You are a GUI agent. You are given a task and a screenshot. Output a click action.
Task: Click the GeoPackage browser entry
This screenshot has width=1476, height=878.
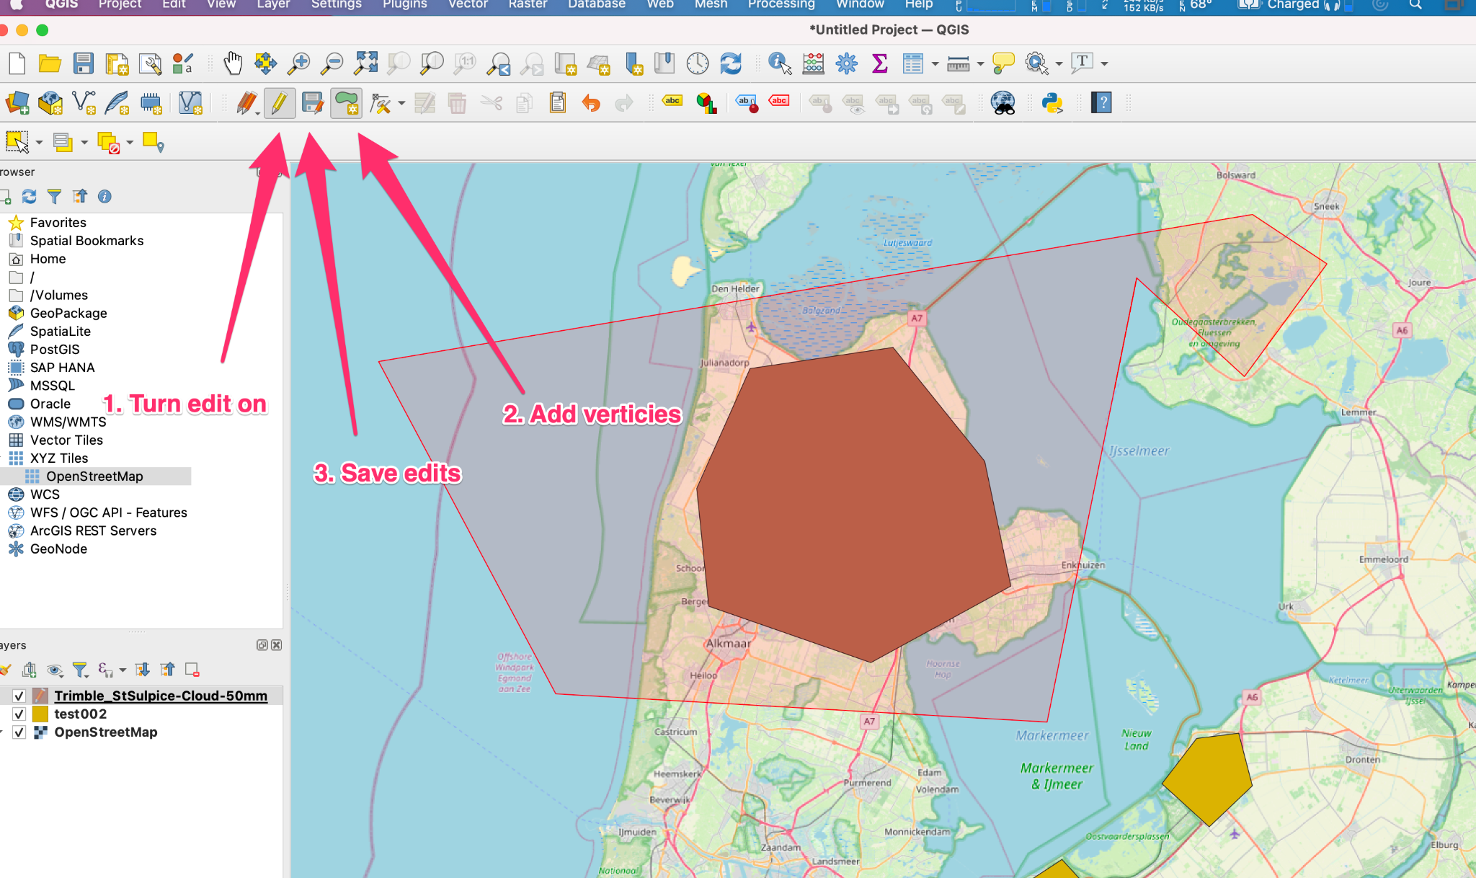(x=68, y=313)
